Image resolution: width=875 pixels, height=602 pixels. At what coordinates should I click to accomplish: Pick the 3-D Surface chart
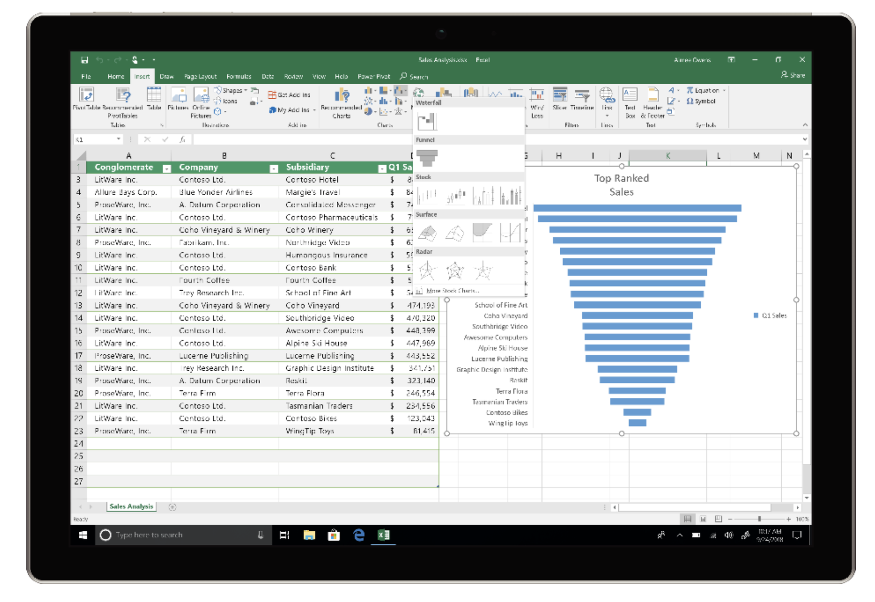(427, 233)
